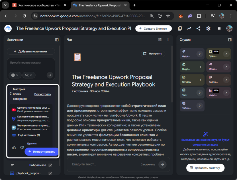Click the Добавить источники button

(x=31, y=51)
